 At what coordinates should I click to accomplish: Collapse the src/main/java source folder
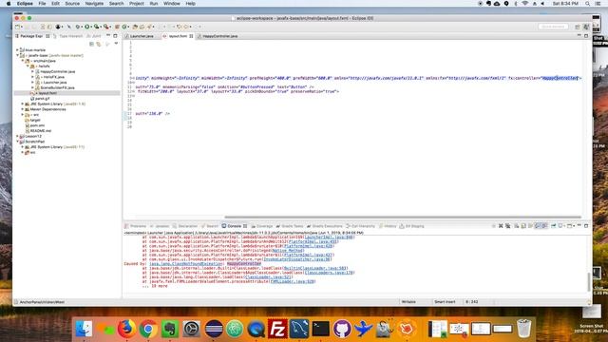click(x=23, y=61)
